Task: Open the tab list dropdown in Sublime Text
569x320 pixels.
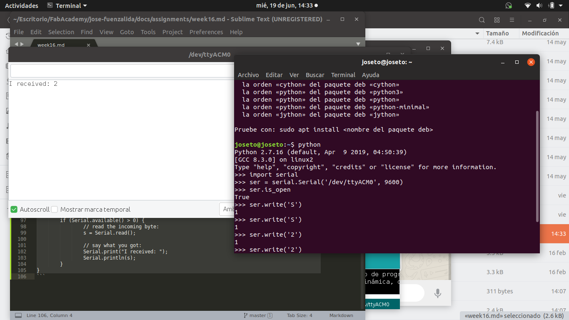Action: coord(358,44)
